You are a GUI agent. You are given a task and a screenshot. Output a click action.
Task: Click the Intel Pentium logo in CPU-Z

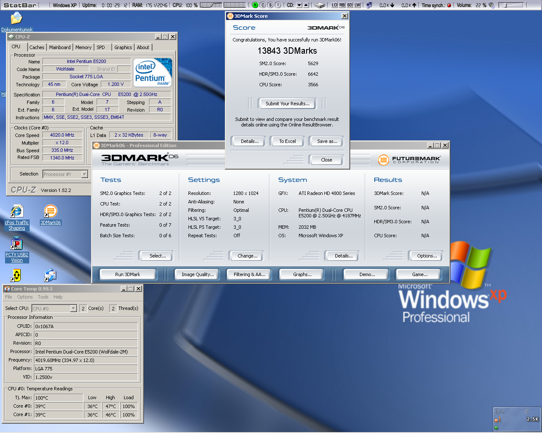tap(153, 73)
